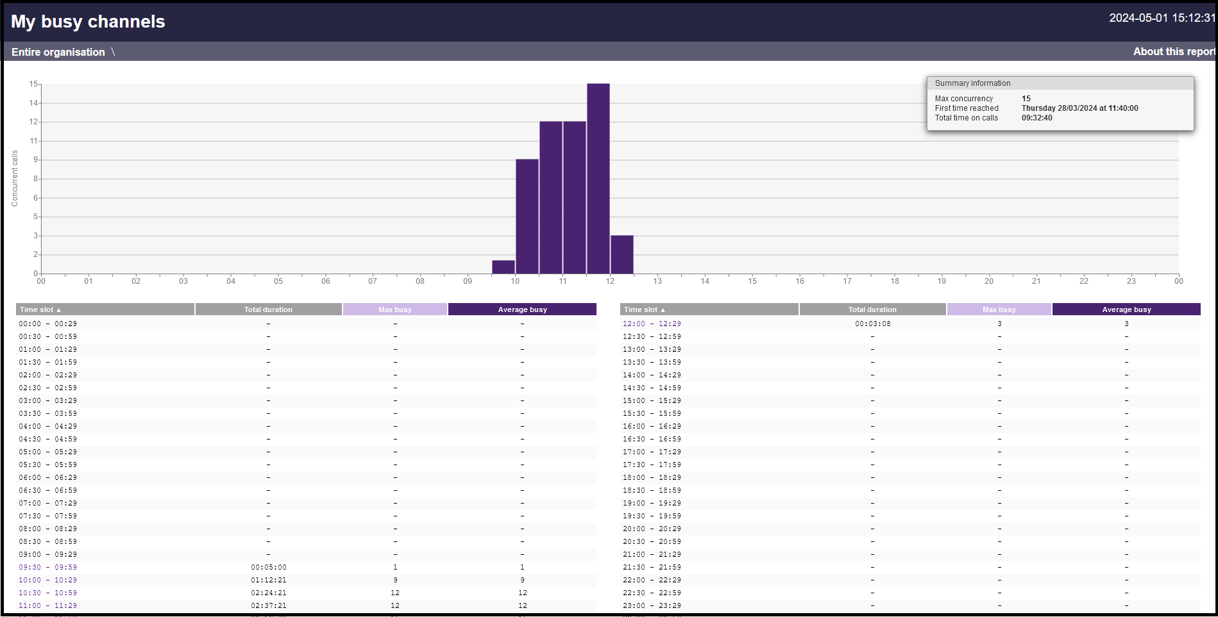Click Average busy header in right table
Image resolution: width=1218 pixels, height=617 pixels.
tap(1126, 309)
